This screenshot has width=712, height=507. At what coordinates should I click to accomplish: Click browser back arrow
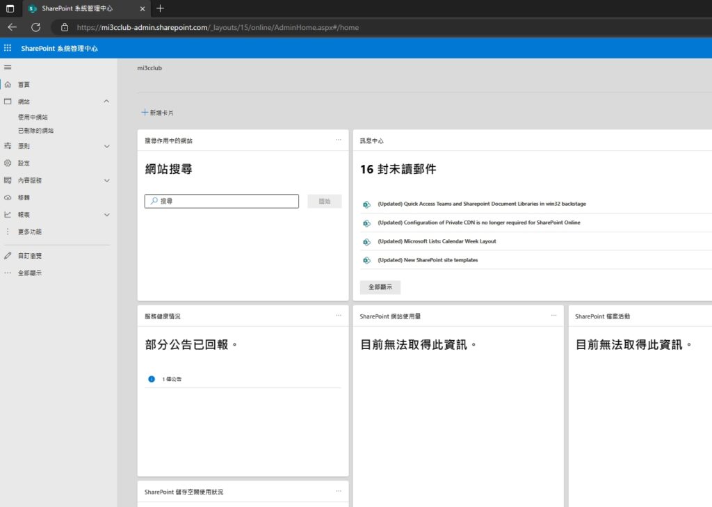coord(13,27)
